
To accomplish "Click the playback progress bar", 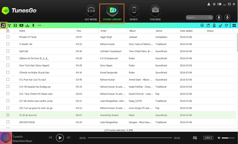I will pyautogui.click(x=130, y=138).
